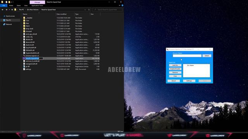The image size is (248, 139).
Task: Click the Search Need for Speed Heat box
Action: (x=108, y=10)
